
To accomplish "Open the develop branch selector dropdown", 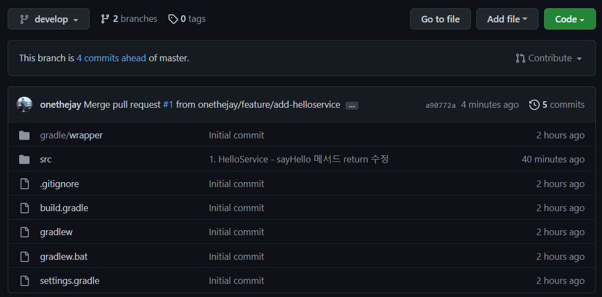I will pyautogui.click(x=49, y=19).
